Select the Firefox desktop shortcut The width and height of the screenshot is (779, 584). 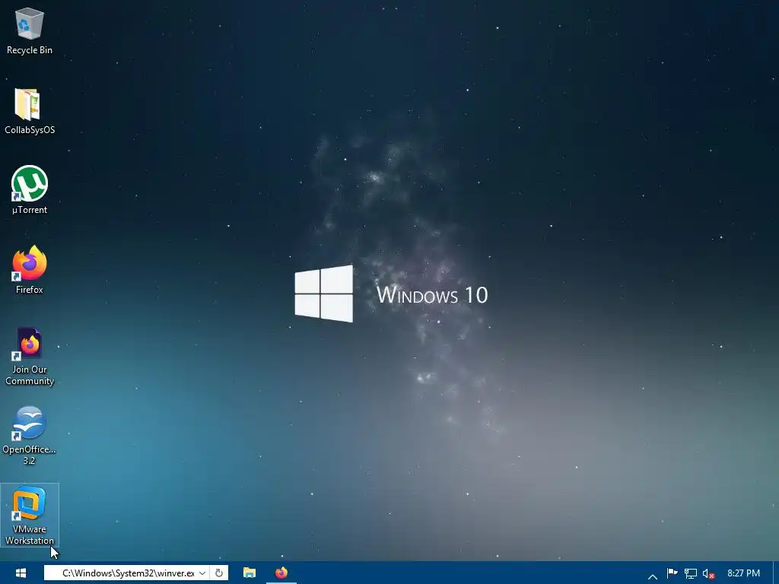point(30,270)
